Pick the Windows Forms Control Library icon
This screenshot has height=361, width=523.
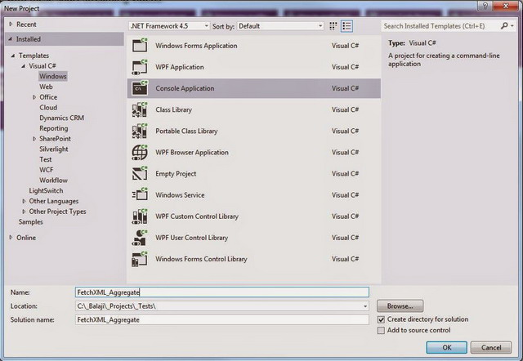[140, 259]
